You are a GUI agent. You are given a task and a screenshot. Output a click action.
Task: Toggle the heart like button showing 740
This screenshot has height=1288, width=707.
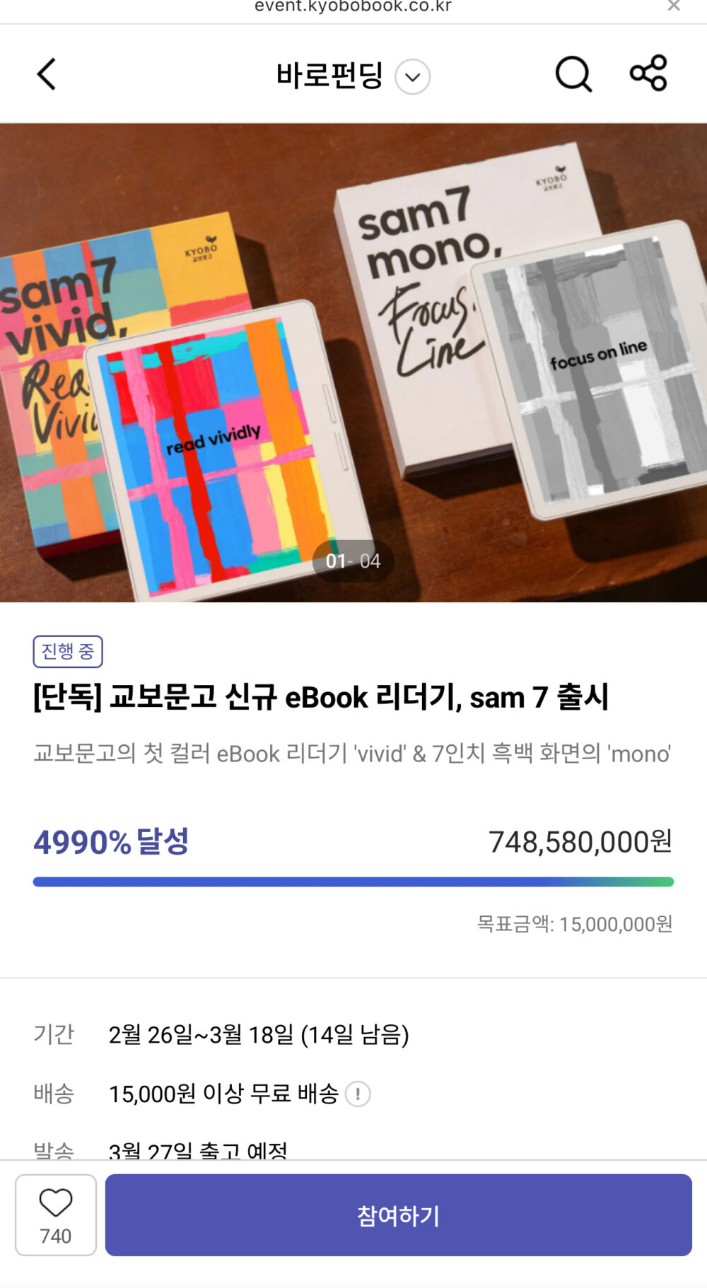pyautogui.click(x=56, y=1214)
